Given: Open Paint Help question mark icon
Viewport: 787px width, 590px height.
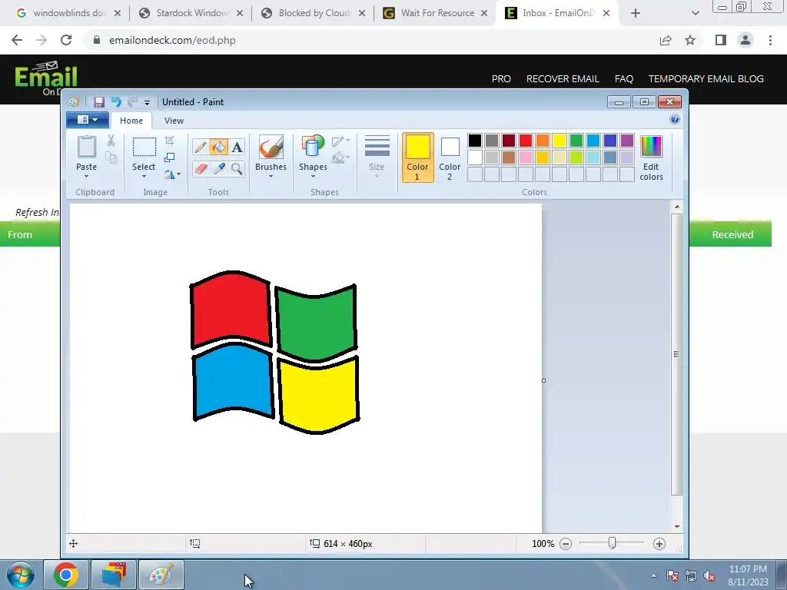Looking at the screenshot, I should (675, 119).
